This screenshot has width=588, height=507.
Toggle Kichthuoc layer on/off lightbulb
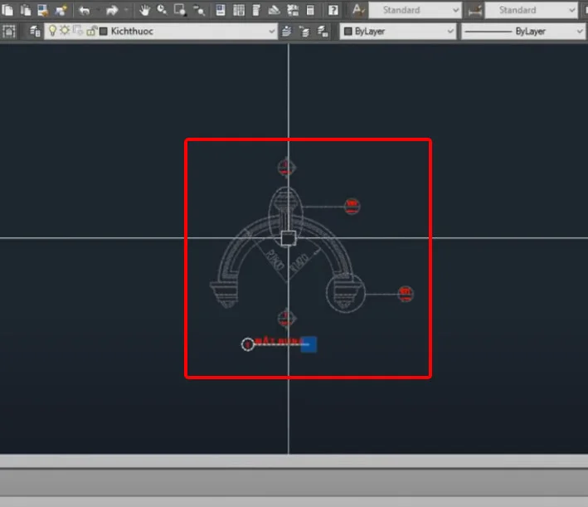click(x=52, y=31)
